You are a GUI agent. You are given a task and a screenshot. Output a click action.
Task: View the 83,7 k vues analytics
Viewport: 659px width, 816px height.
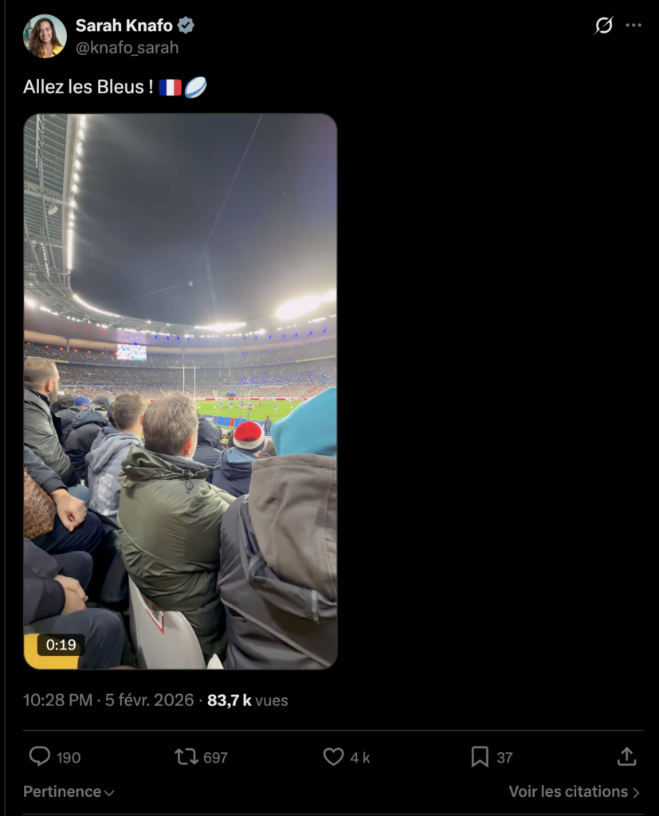[x=247, y=700]
